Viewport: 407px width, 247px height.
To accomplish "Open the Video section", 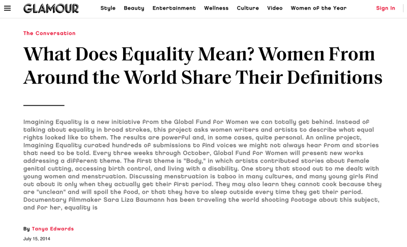I will pyautogui.click(x=275, y=8).
